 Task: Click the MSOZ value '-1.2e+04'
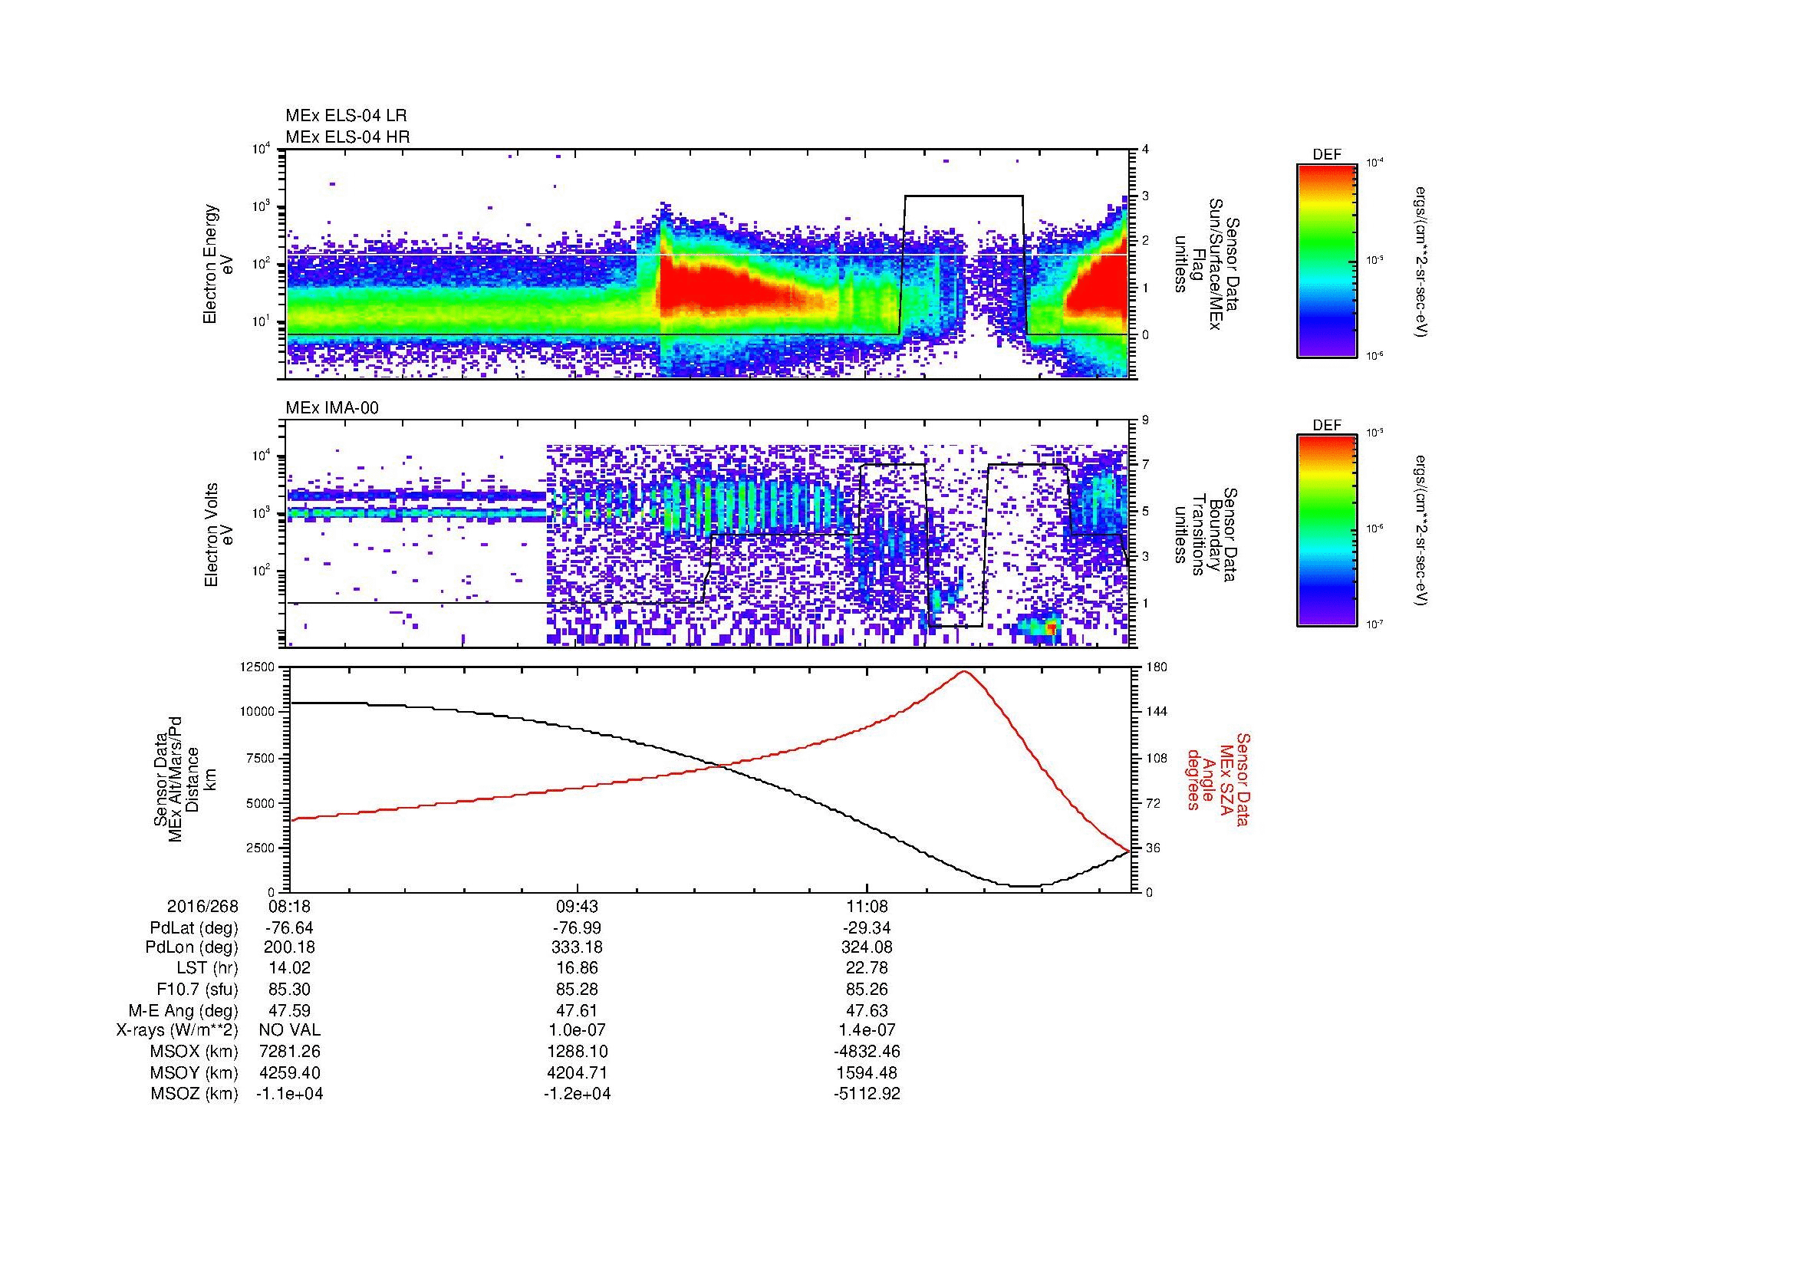pos(578,1094)
